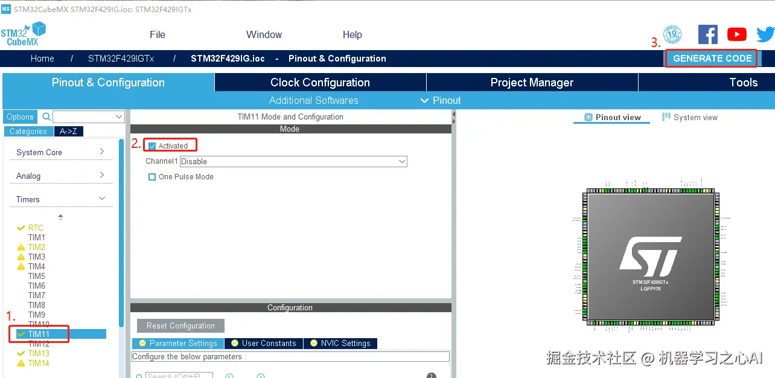Select the Categories view button

28,131
